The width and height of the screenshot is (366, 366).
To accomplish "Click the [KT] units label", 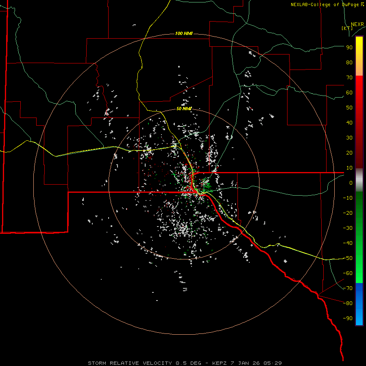I will (x=347, y=28).
